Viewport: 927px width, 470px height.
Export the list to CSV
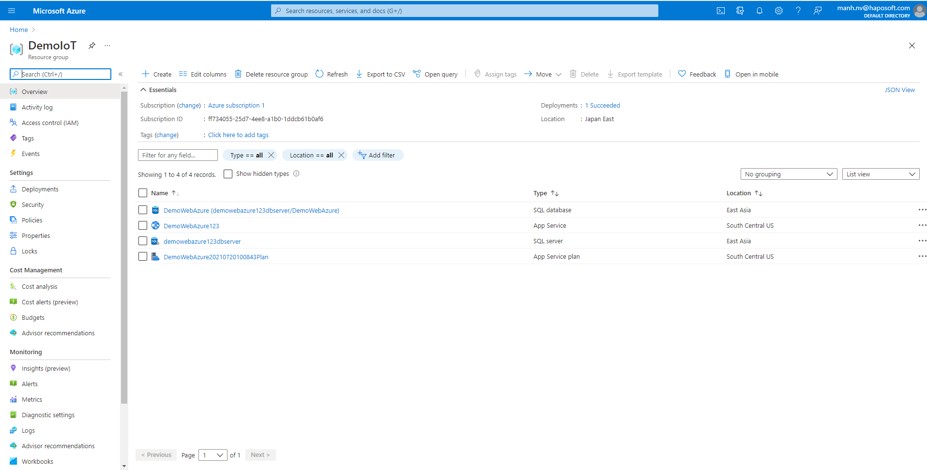click(380, 74)
